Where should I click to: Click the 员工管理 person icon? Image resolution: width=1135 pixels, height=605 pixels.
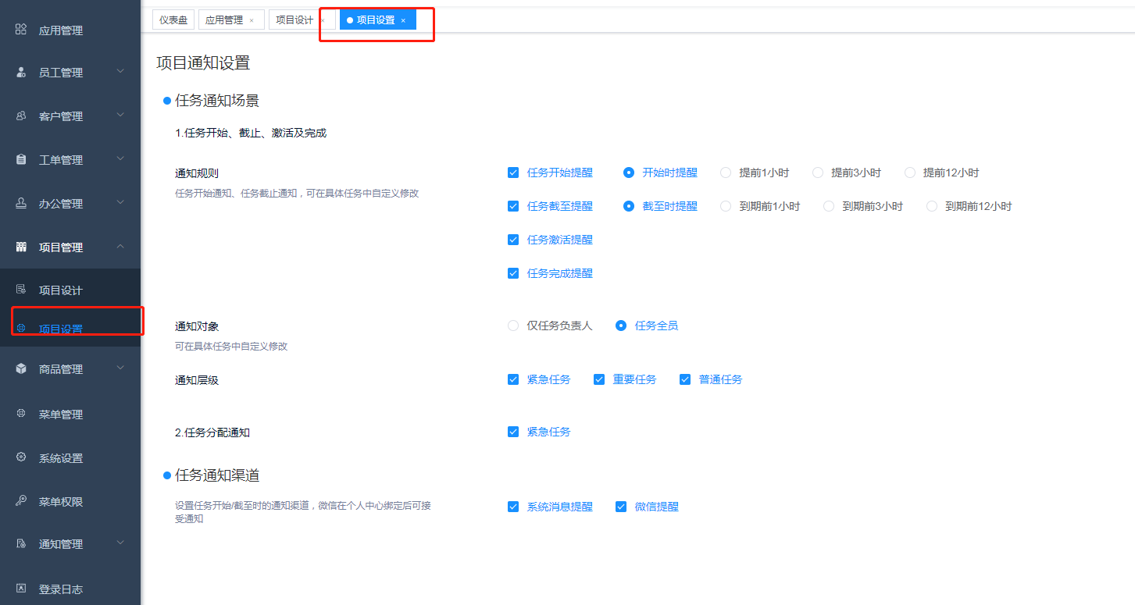[21, 73]
